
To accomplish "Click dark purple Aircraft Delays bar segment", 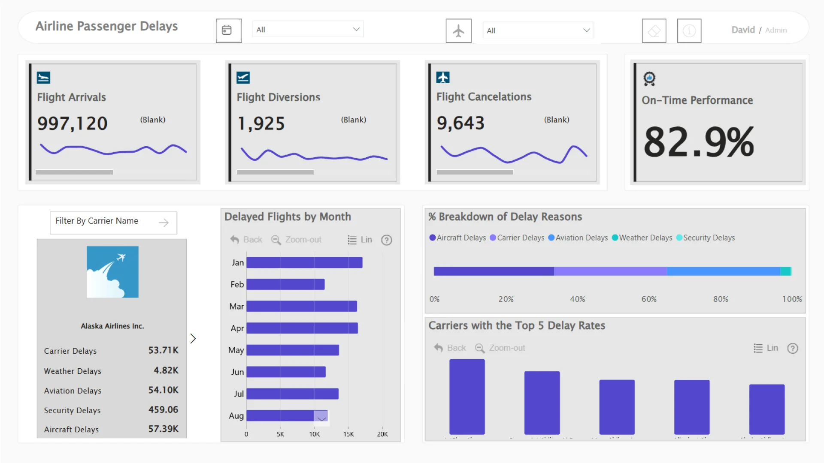I will (494, 271).
